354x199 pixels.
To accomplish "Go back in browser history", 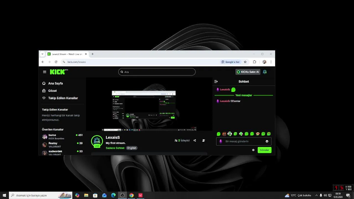I will point(43,62).
